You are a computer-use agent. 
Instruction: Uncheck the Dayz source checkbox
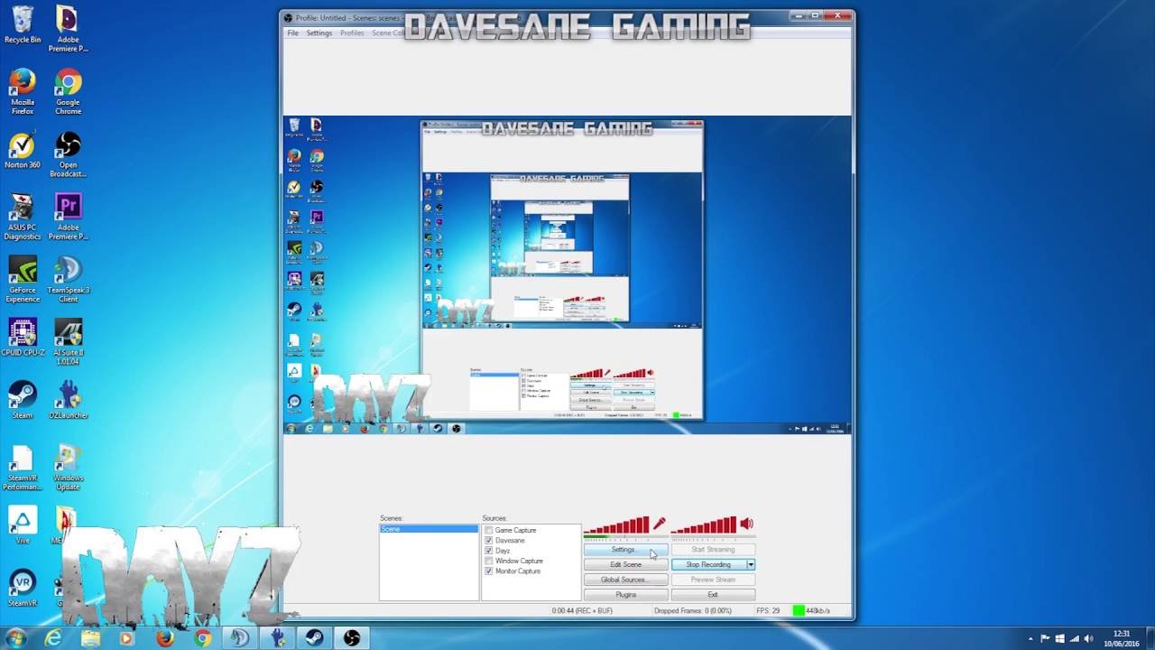(489, 551)
